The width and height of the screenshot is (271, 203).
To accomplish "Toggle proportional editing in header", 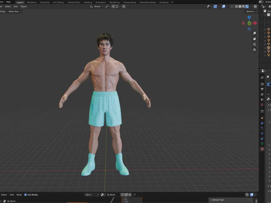I will pyautogui.click(x=124, y=7).
